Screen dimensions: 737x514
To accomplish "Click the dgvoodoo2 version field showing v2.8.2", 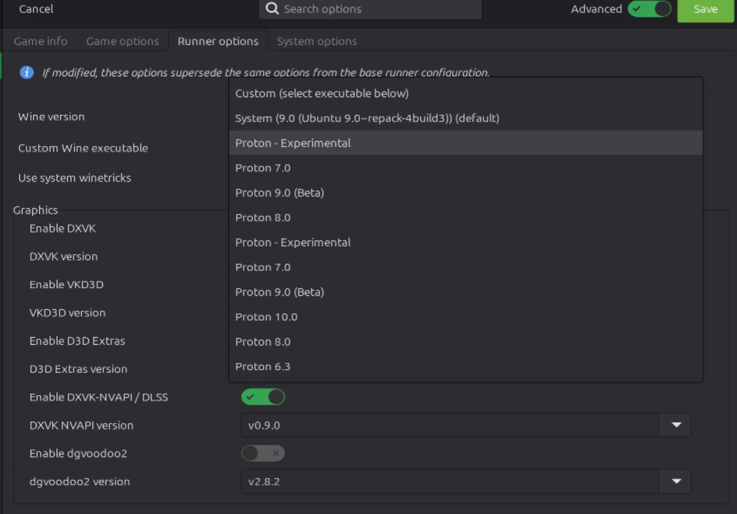I will tap(450, 481).
